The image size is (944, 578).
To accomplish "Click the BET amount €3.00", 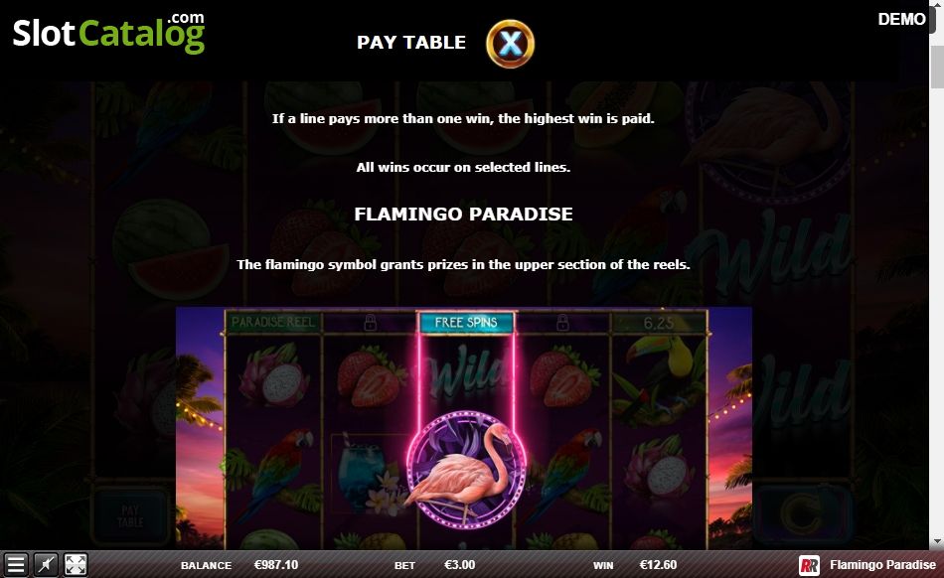I will click(459, 565).
